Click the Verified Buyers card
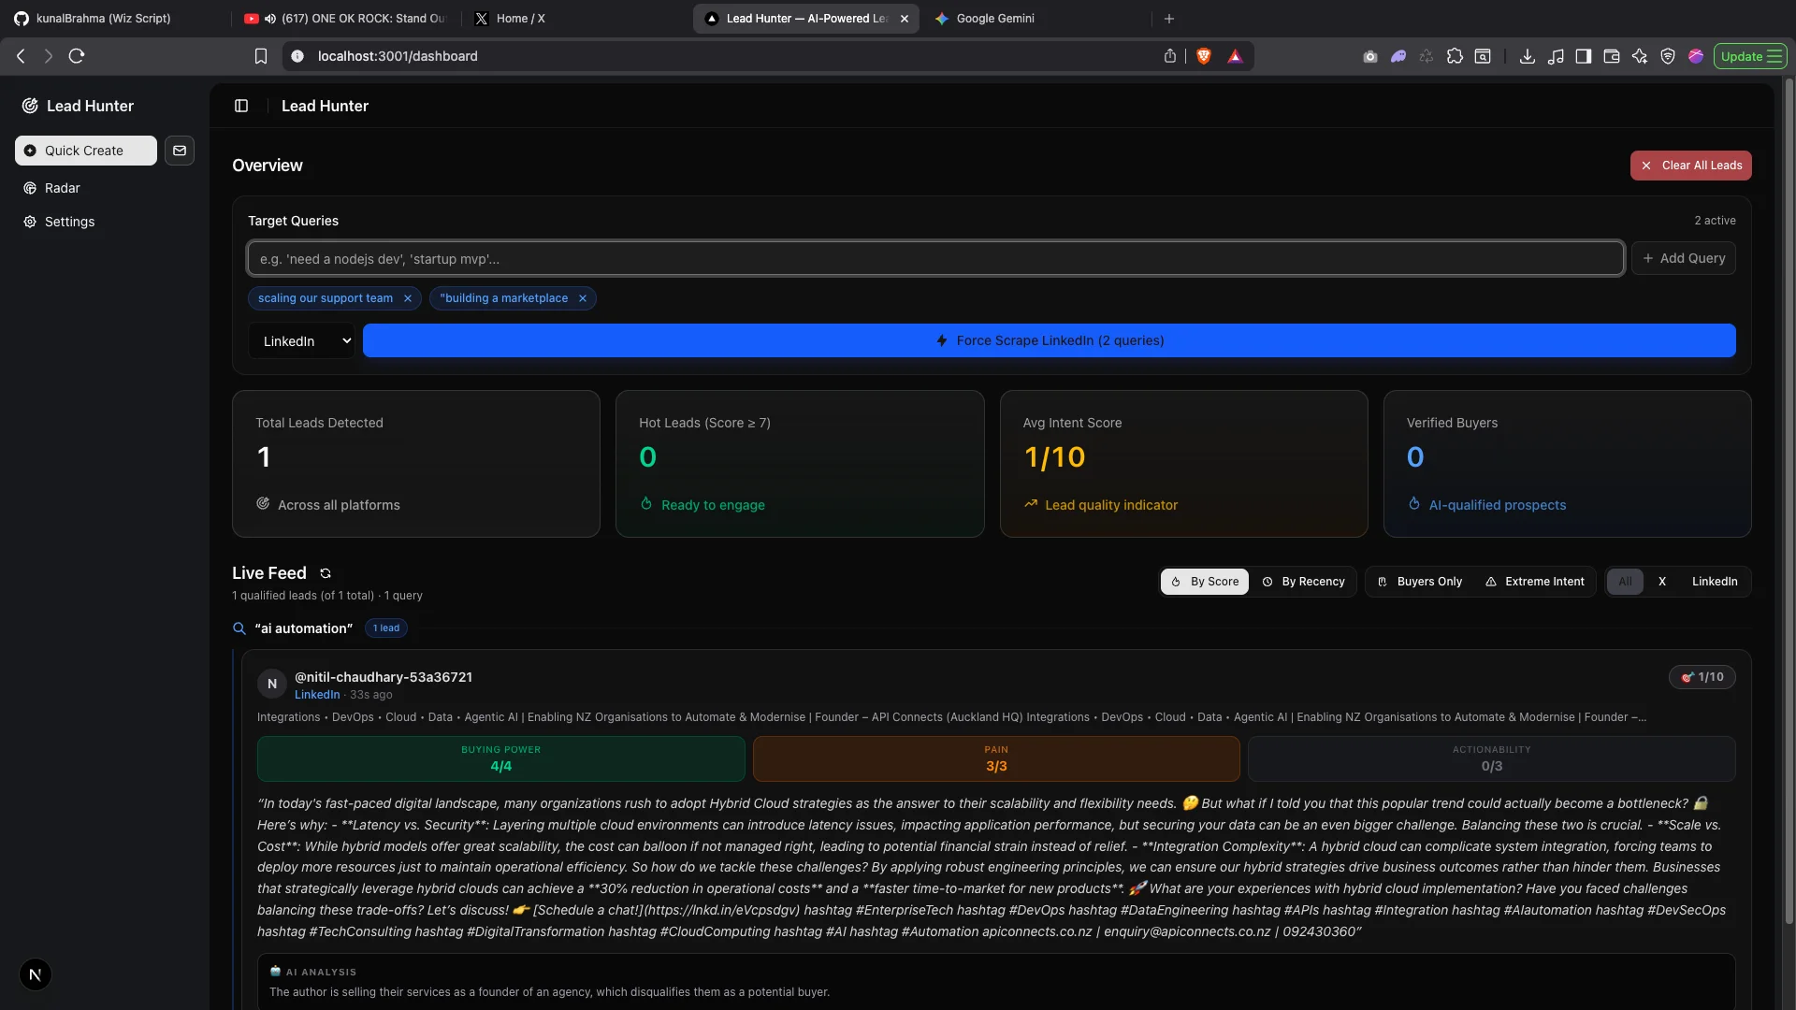The height and width of the screenshot is (1010, 1796). point(1567,464)
